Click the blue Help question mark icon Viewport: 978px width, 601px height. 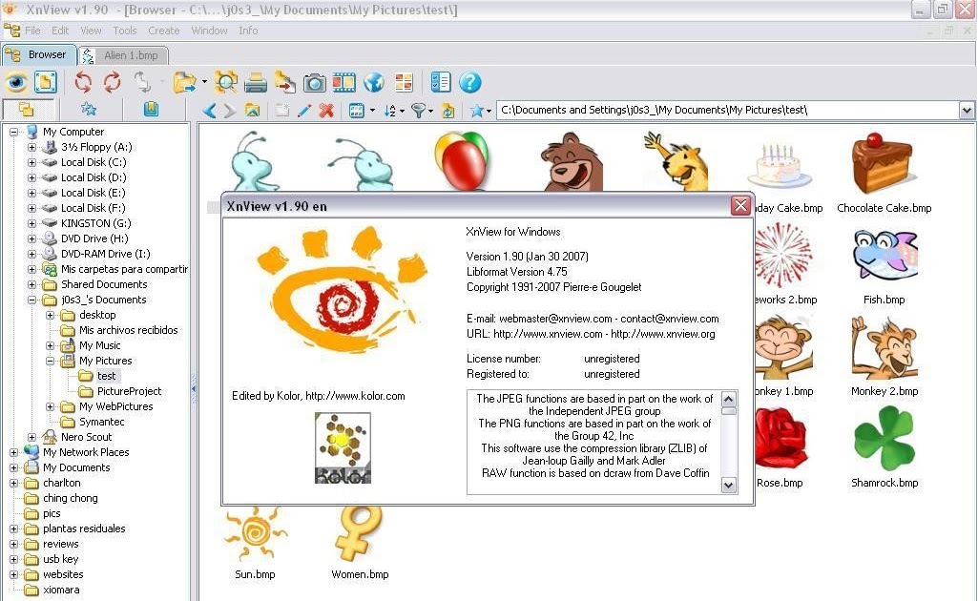[470, 82]
